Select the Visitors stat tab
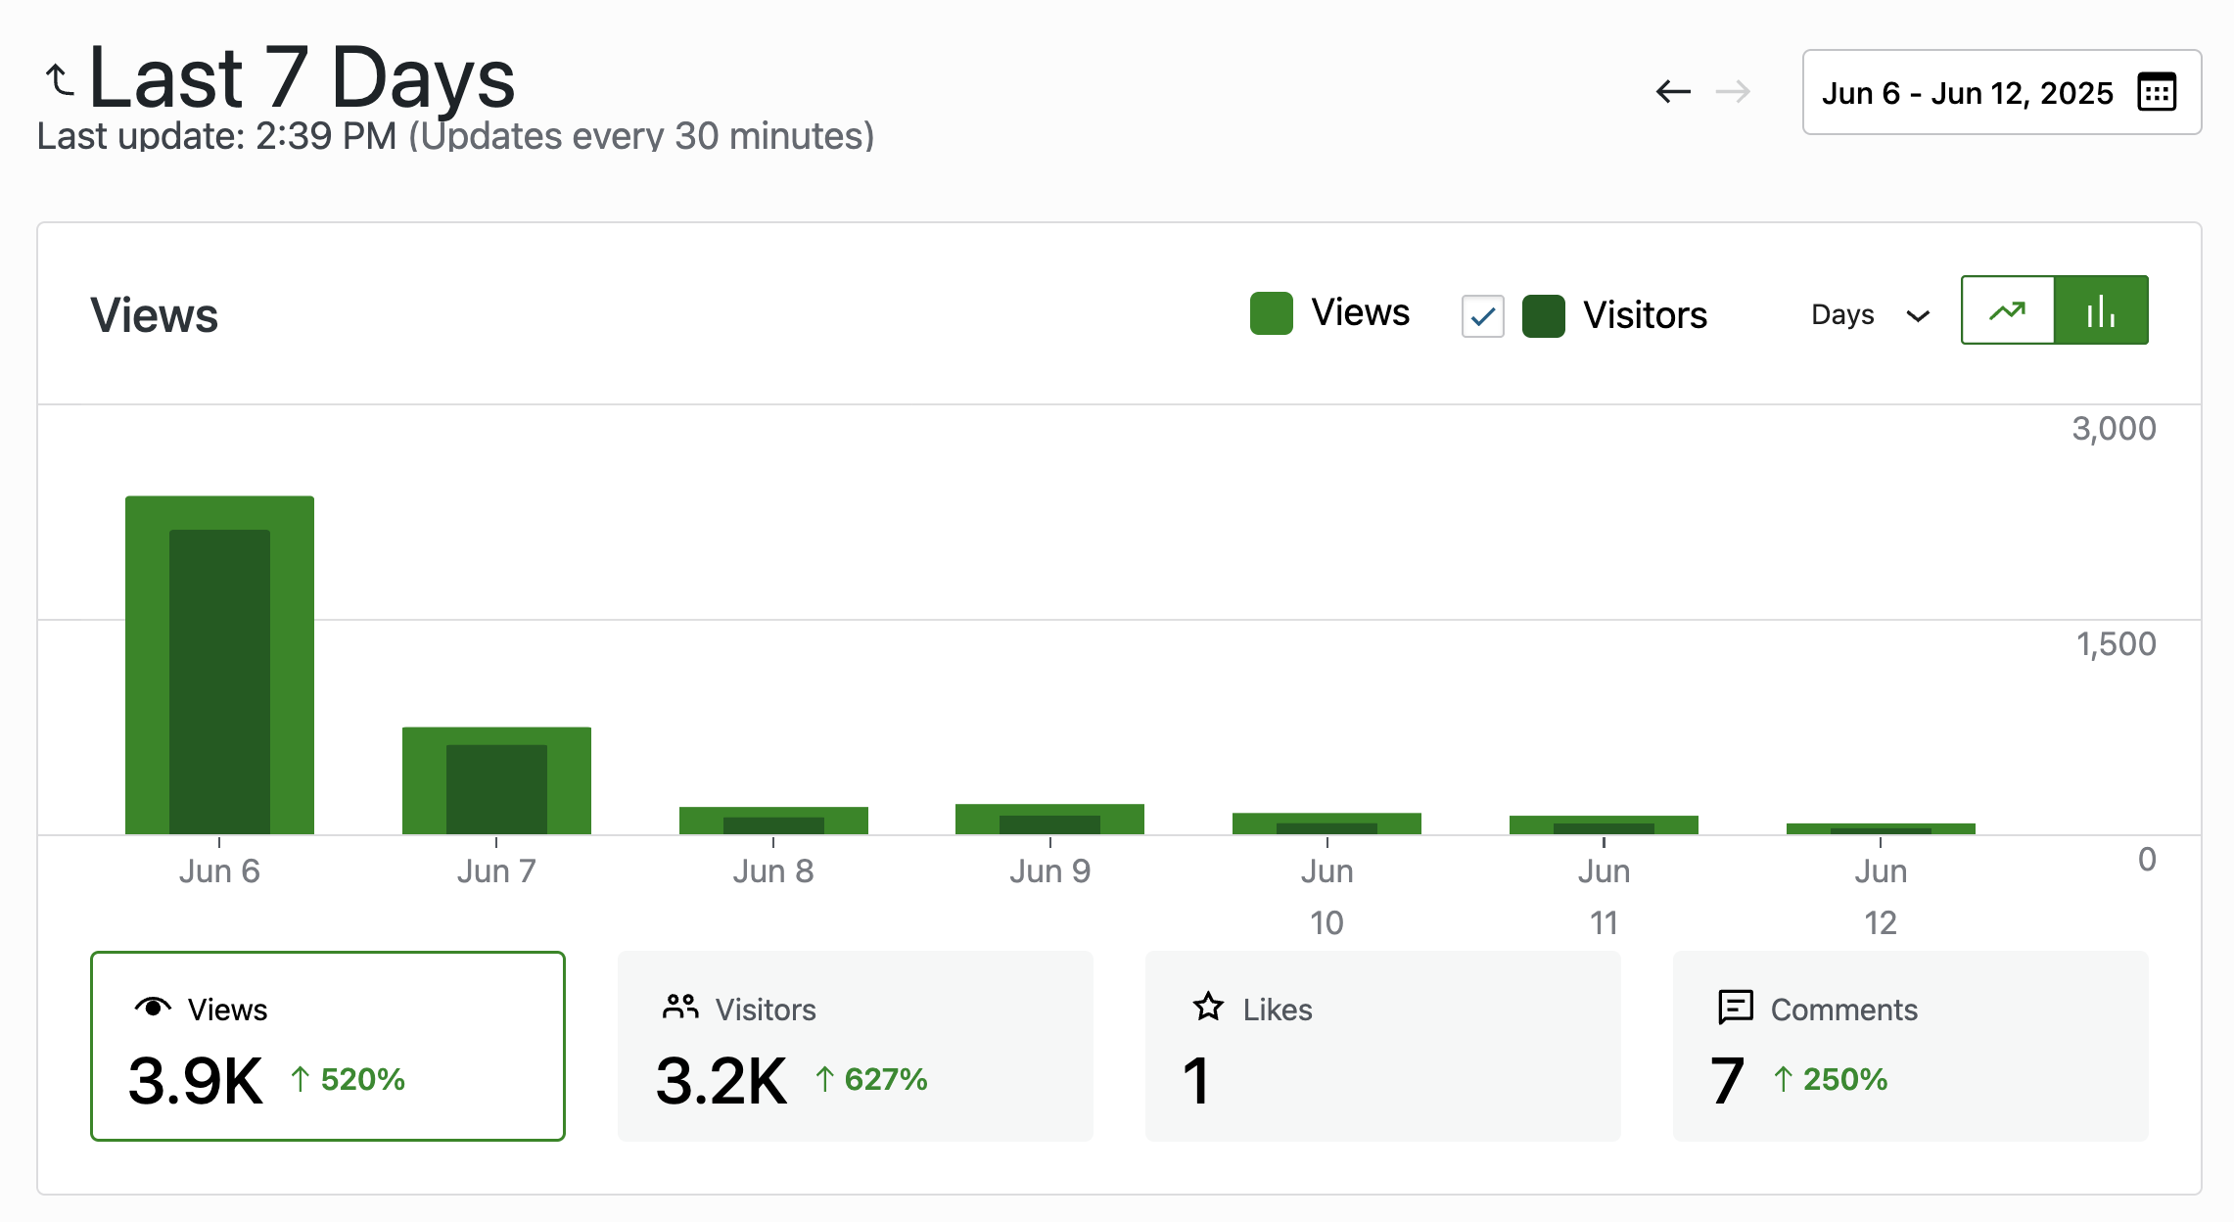 [855, 1046]
